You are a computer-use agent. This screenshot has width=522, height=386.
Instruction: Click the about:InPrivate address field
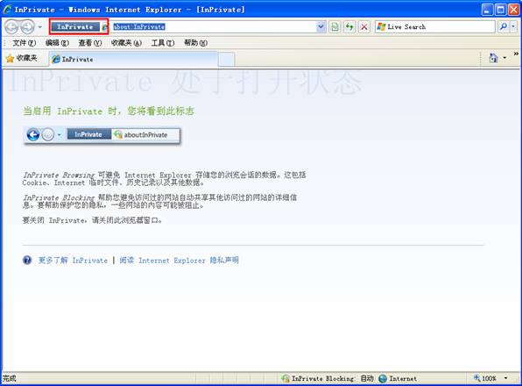(x=213, y=26)
